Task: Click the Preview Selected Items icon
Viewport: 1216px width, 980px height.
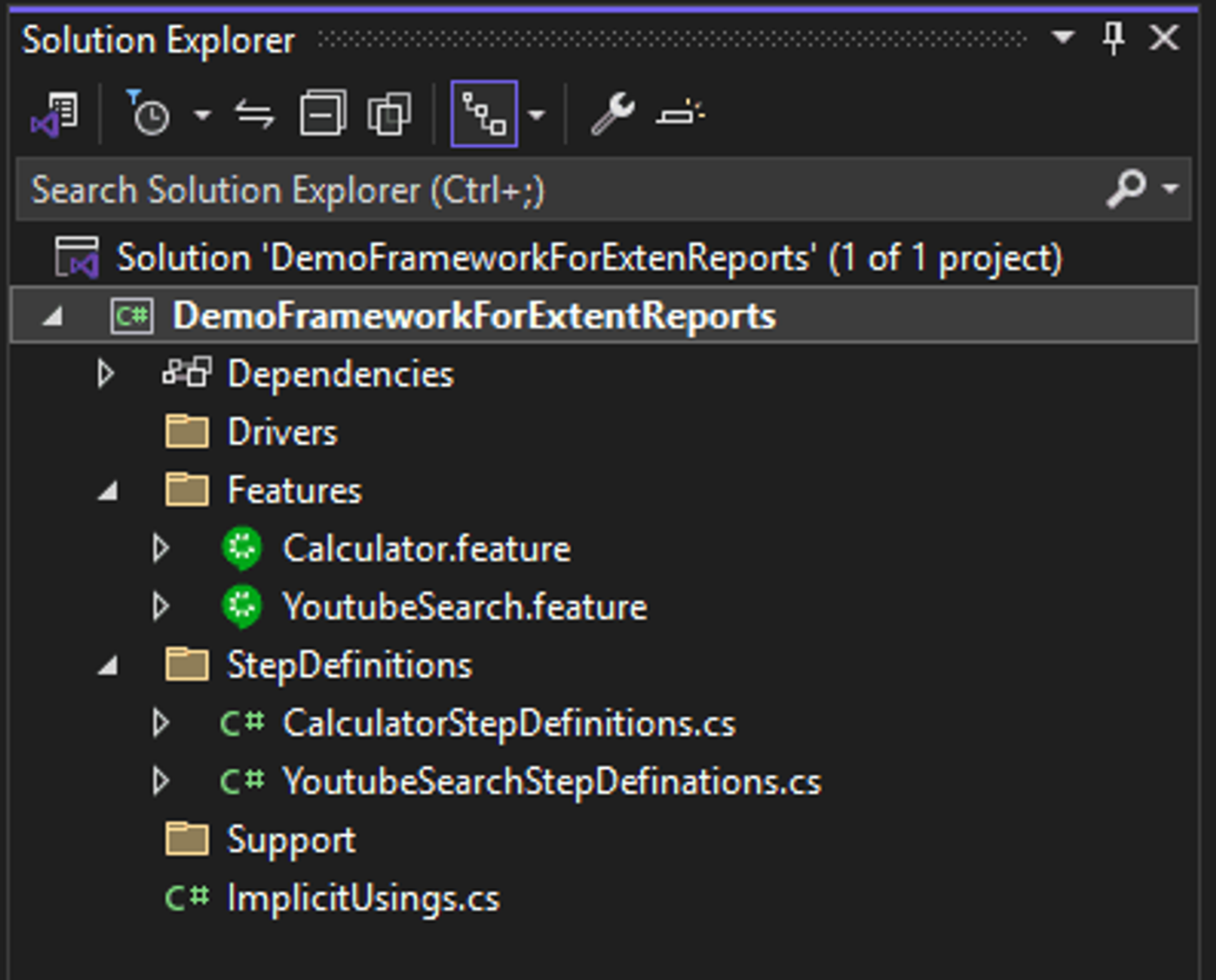Action: [680, 114]
